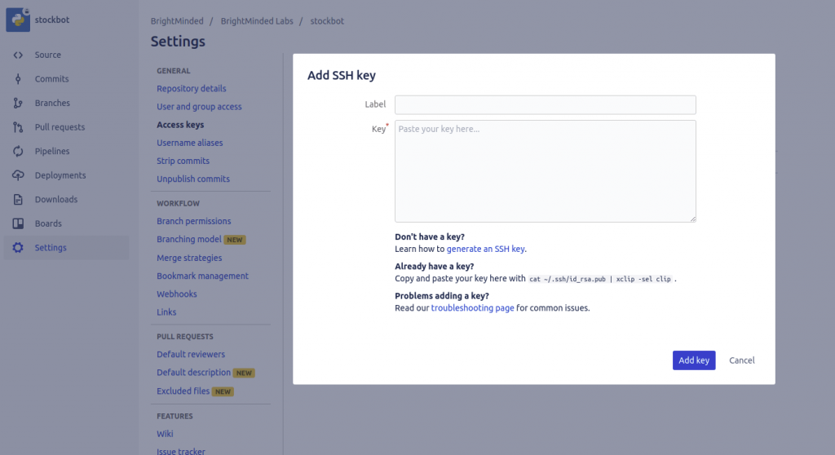Click the Downloads file icon
Screen dimensions: 835x455
click(18, 200)
